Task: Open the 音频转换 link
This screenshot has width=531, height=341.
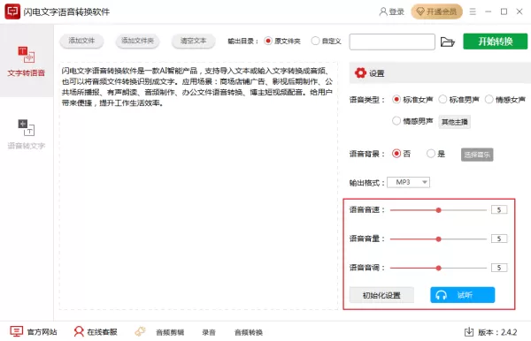Action: [x=249, y=332]
